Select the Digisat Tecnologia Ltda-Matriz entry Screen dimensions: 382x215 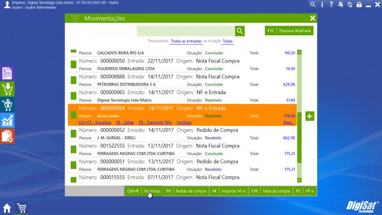(x=182, y=96)
